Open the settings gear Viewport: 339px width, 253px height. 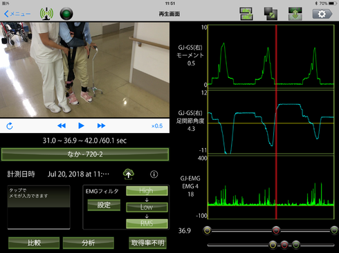[x=322, y=14]
